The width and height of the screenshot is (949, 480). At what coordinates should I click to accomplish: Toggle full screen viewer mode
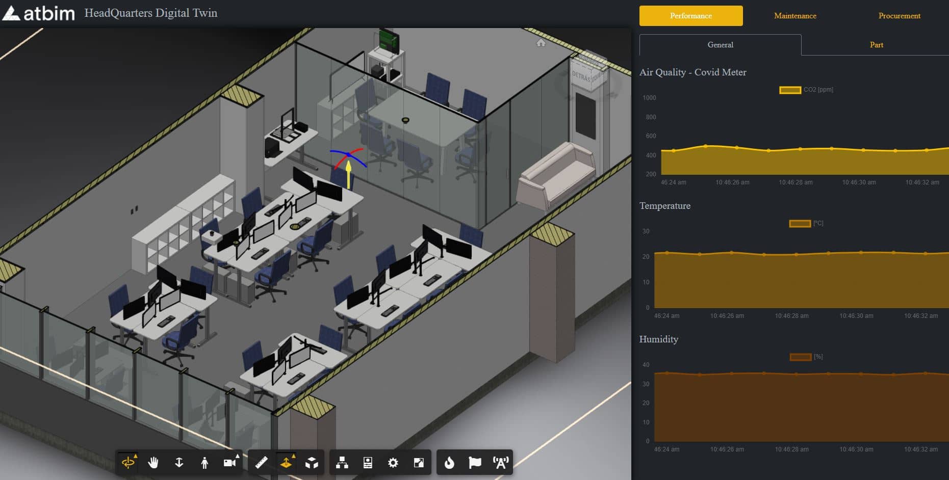pyautogui.click(x=419, y=463)
